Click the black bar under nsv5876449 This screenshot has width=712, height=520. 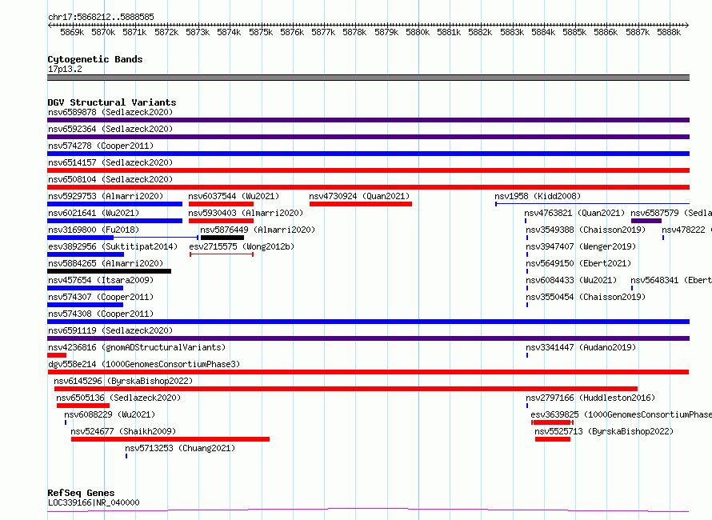pos(222,238)
